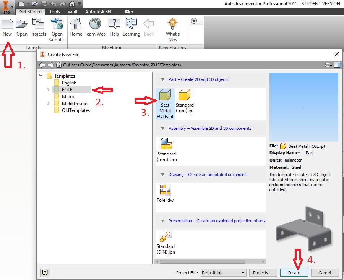Go to templates home folder icon

[x=58, y=65]
